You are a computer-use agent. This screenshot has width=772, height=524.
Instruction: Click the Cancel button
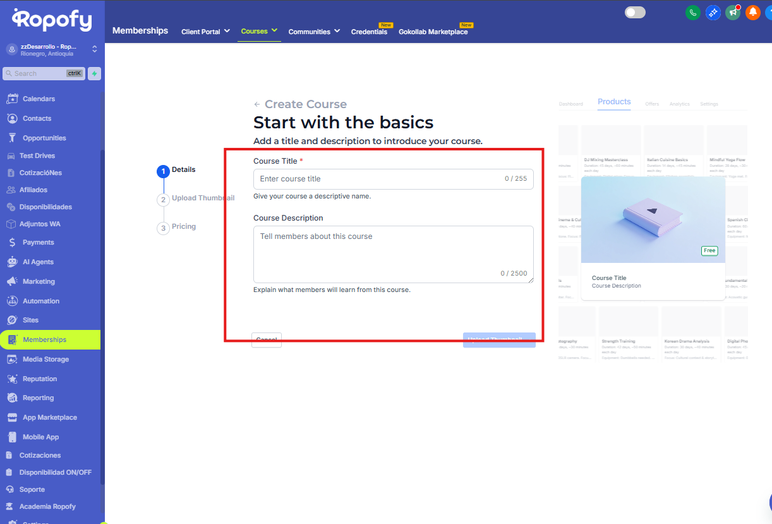click(266, 340)
